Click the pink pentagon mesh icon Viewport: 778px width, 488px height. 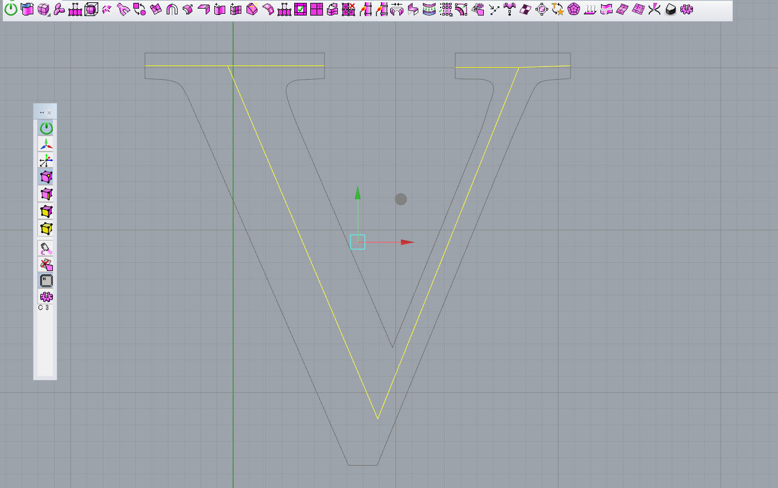coord(573,10)
